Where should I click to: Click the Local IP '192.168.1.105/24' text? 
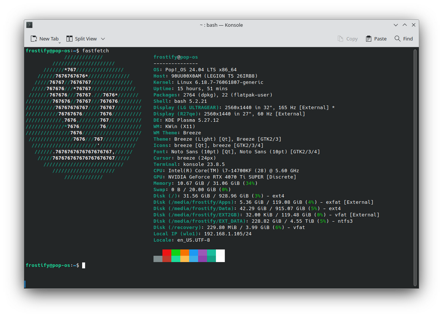(228, 234)
